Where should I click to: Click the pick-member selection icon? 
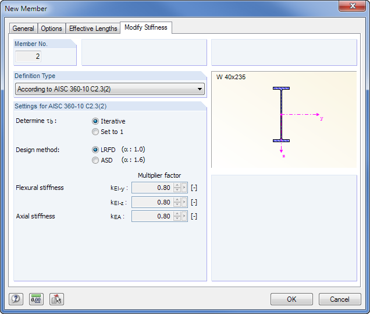[56, 299]
